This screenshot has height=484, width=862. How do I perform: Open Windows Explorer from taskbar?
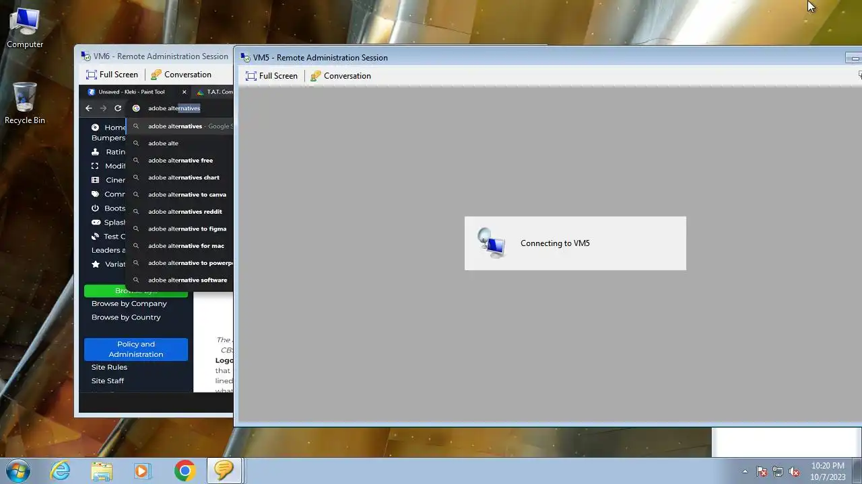coord(102,471)
